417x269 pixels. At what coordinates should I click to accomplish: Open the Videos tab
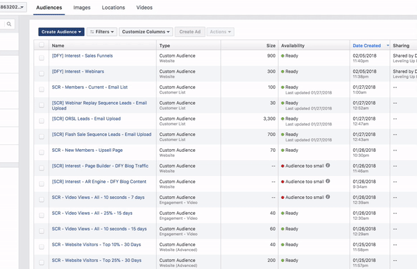[145, 8]
